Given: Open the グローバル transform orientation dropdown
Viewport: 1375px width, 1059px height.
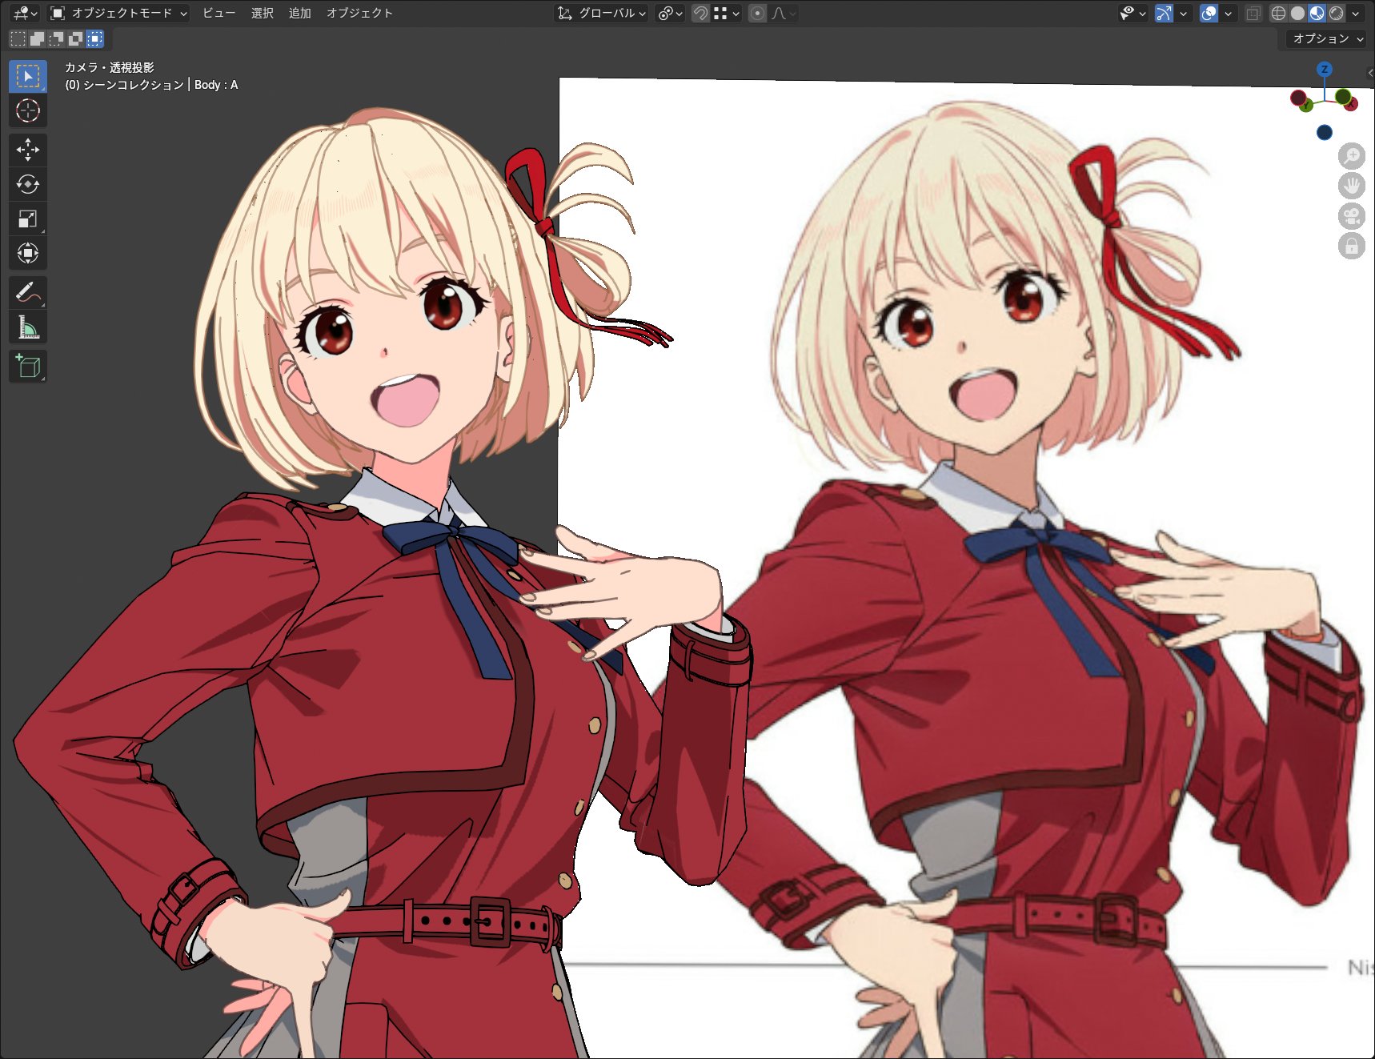Looking at the screenshot, I should pos(601,13).
